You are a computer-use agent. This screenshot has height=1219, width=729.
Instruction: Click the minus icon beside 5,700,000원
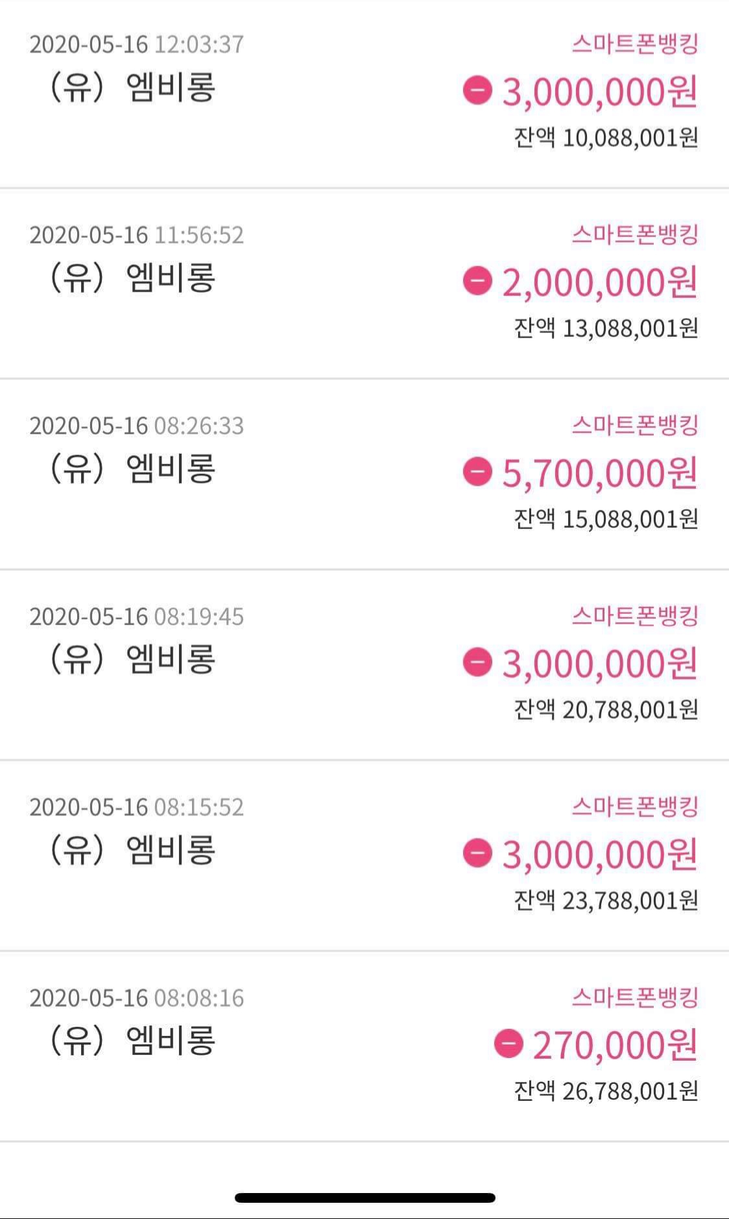pos(477,472)
